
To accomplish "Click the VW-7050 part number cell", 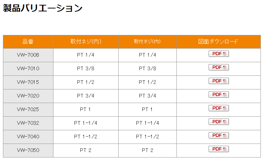I will point(28,151).
